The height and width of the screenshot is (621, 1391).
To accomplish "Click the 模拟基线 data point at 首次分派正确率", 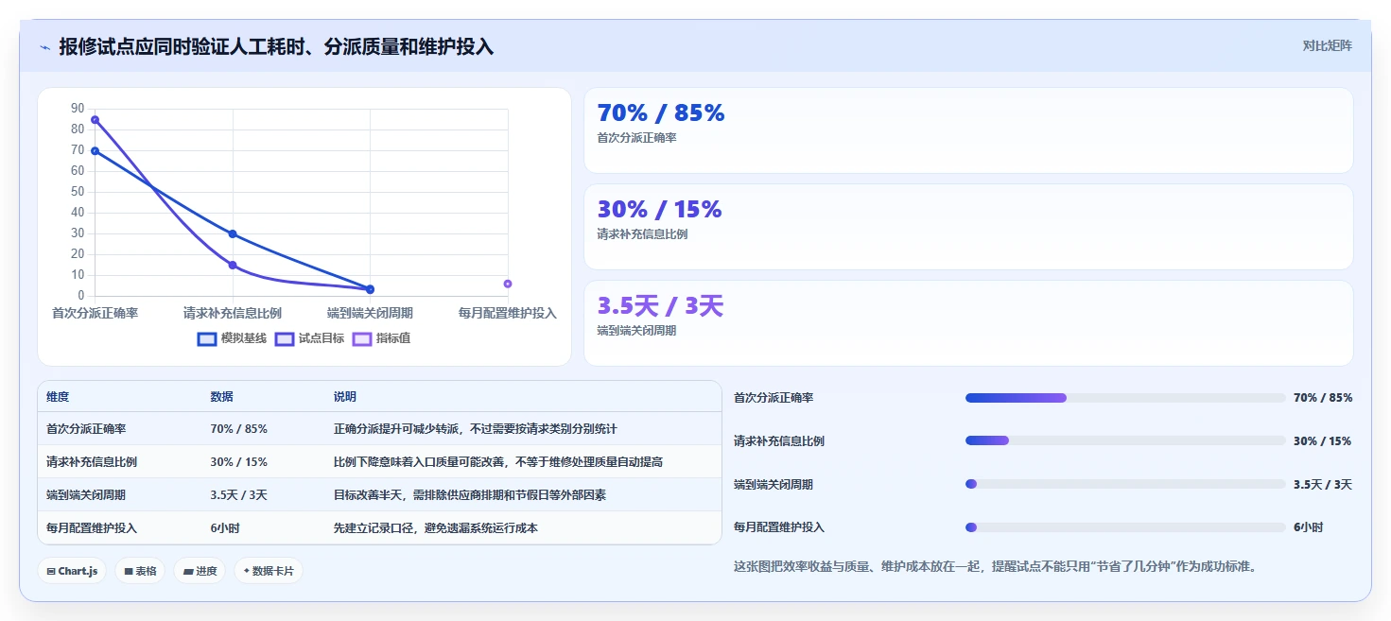I will click(95, 151).
